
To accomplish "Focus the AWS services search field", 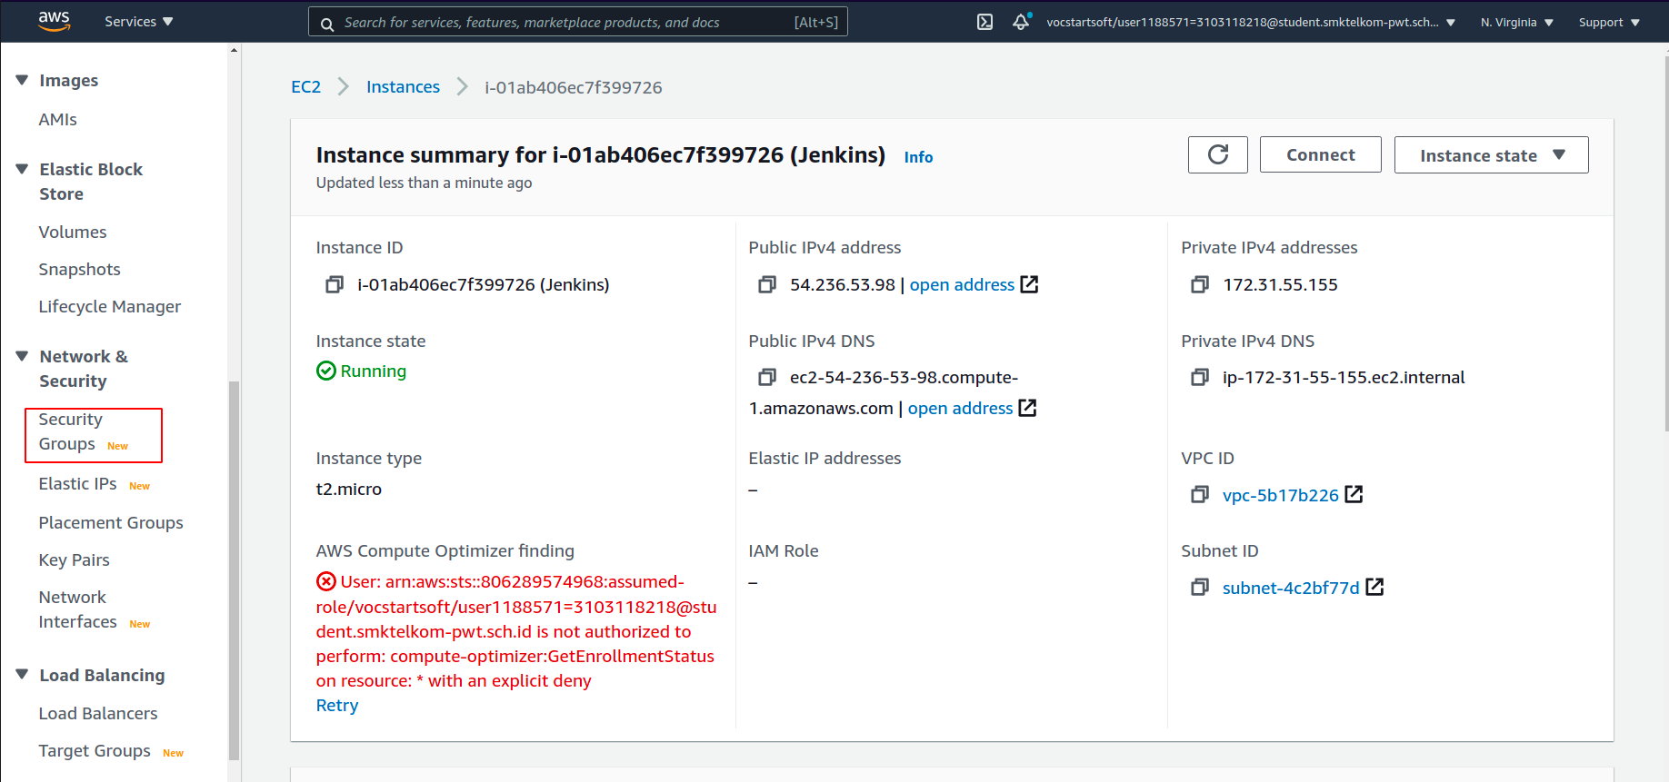I will 578,22.
